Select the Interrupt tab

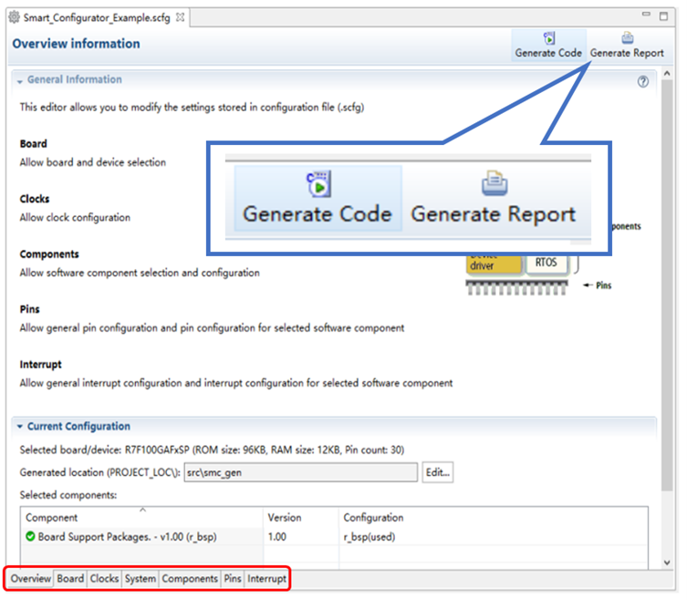(x=266, y=579)
